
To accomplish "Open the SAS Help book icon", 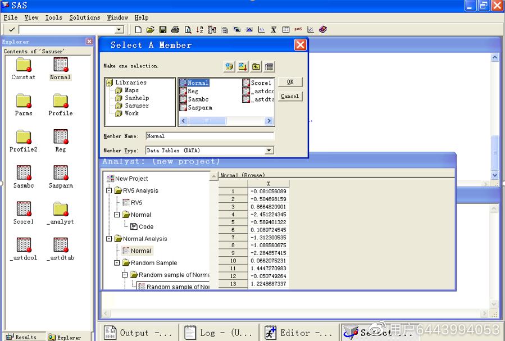I will [x=322, y=30].
